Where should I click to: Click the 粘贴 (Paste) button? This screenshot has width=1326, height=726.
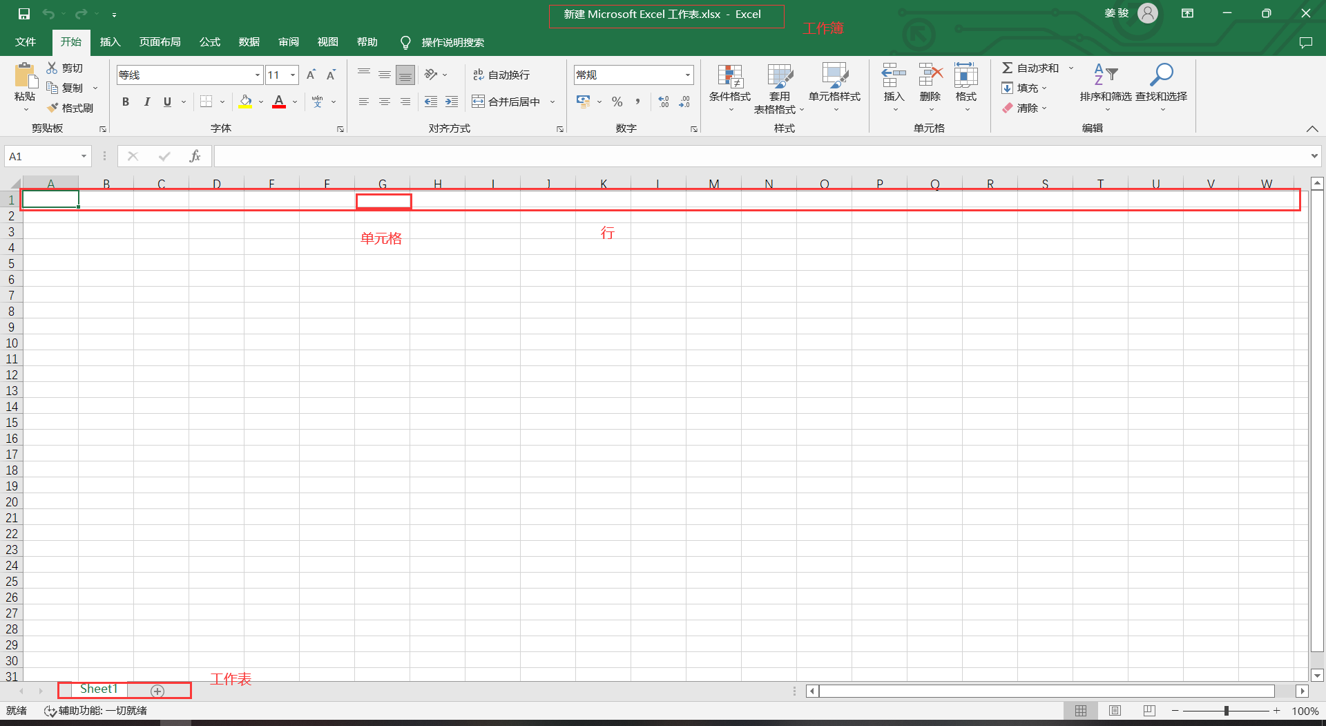point(24,83)
